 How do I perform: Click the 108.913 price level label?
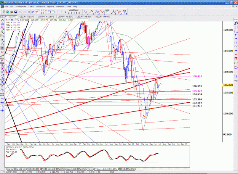197,76
